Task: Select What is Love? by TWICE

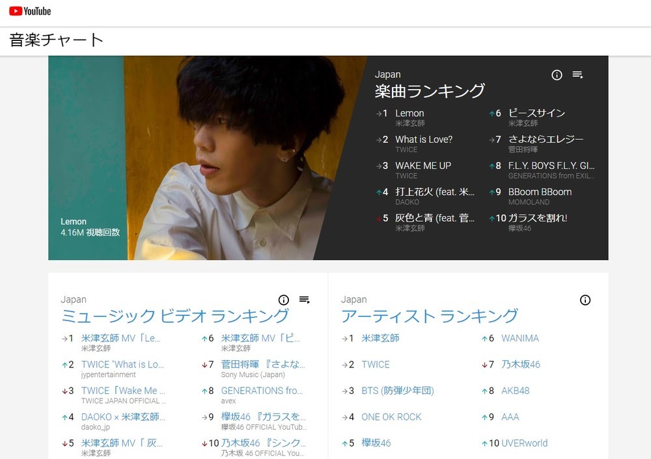Action: pos(424,139)
